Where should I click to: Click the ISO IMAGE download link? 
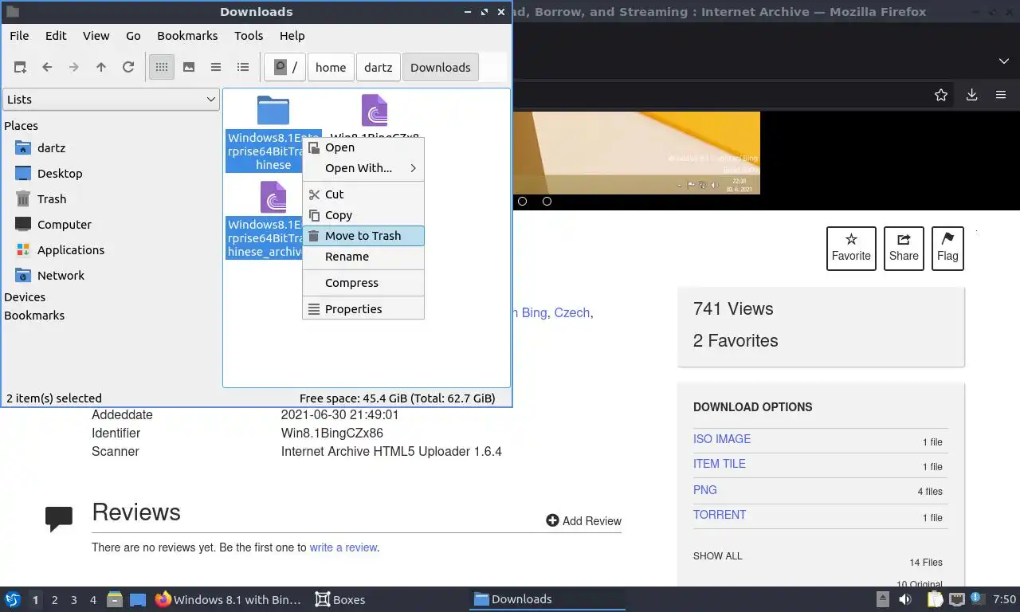click(722, 439)
